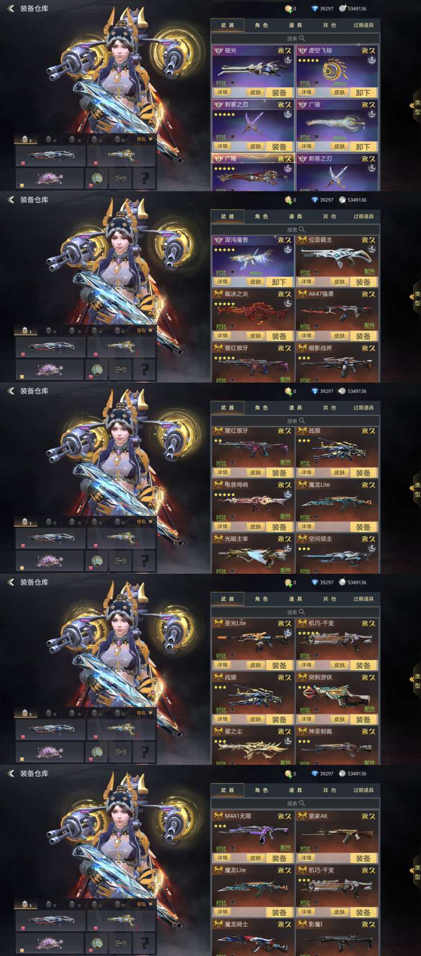Check the 对比 box on 突刺游侠

click(x=317, y=710)
